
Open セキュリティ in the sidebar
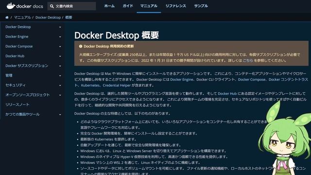click(x=16, y=85)
